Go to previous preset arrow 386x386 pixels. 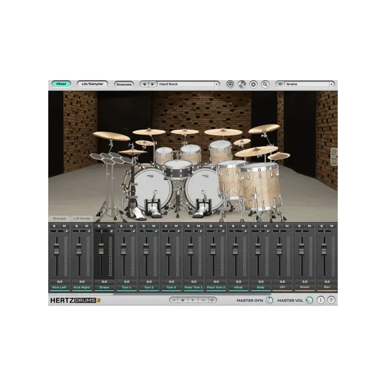(144, 84)
